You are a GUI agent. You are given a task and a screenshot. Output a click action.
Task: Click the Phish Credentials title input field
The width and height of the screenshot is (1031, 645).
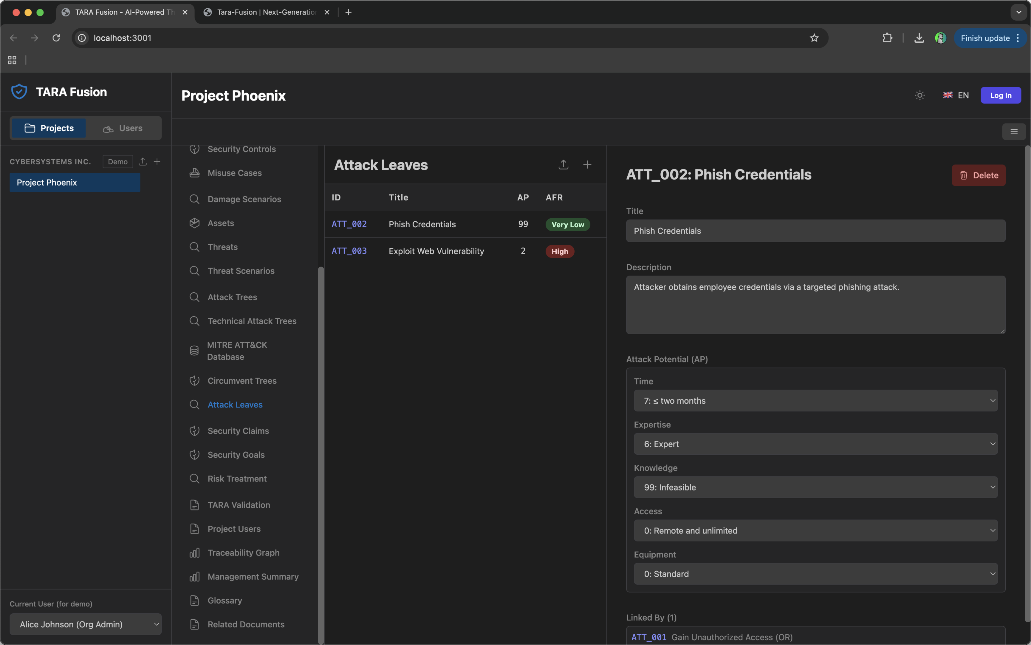pos(815,231)
